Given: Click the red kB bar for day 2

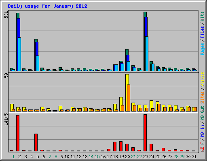Looking at the screenshot, I should (18, 133).
